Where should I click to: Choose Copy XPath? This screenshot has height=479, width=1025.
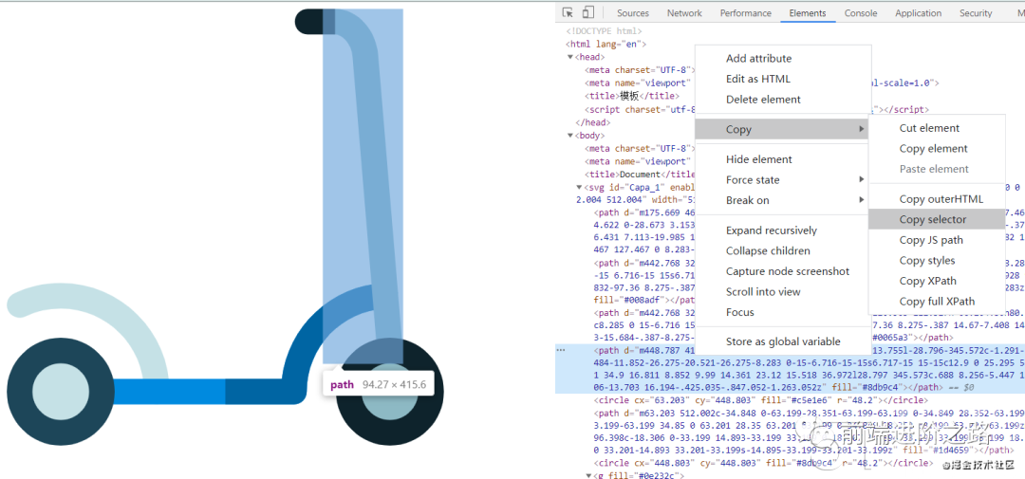point(927,281)
